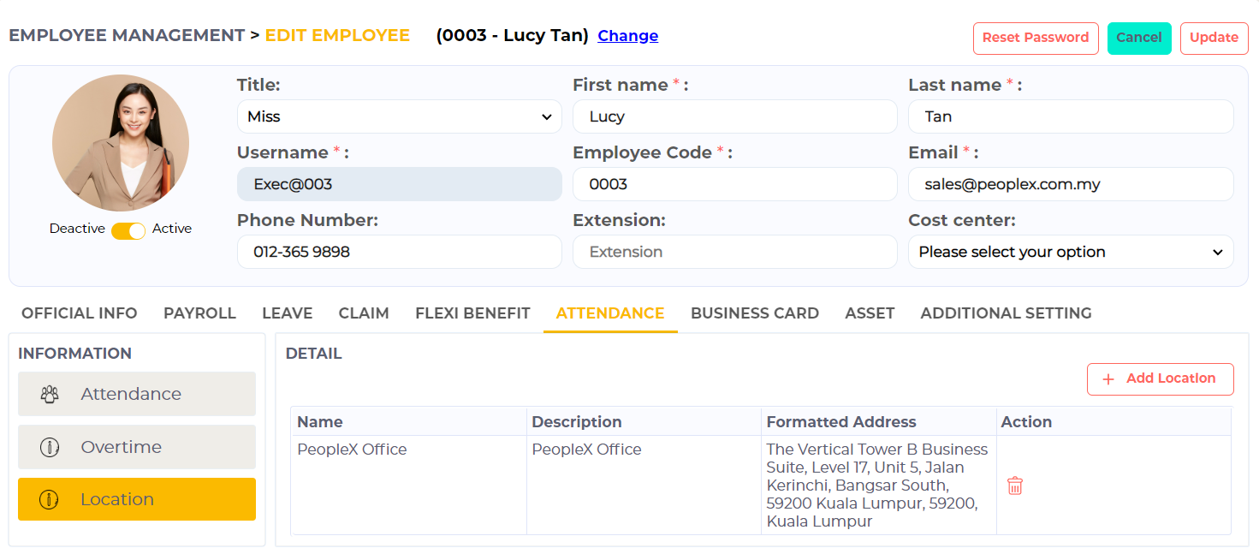The height and width of the screenshot is (548, 1259).
Task: Switch to the Asset tab
Action: 870,313
